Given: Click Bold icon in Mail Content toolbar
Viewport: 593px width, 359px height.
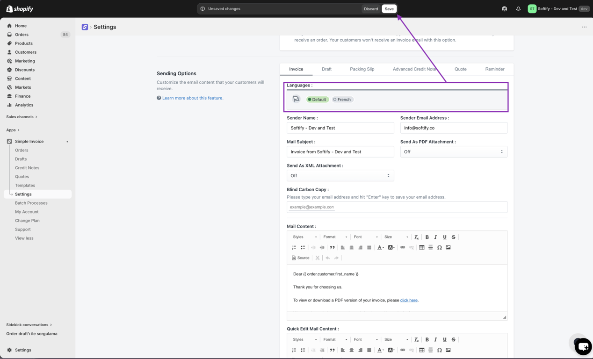Looking at the screenshot, I should point(427,237).
